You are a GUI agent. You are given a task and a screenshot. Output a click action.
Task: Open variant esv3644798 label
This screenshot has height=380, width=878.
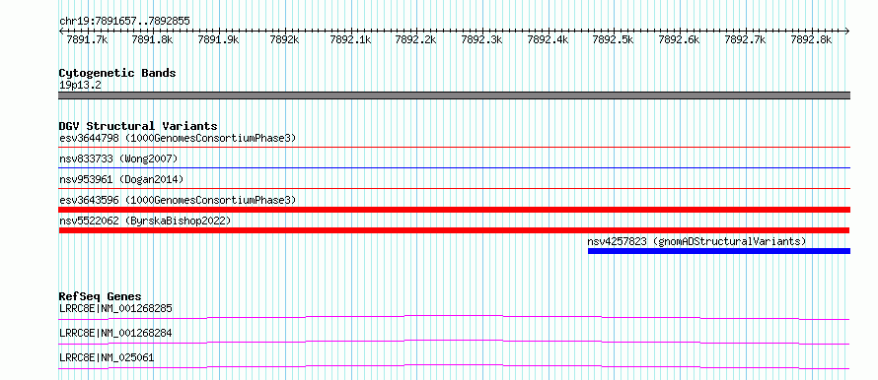[x=178, y=138]
